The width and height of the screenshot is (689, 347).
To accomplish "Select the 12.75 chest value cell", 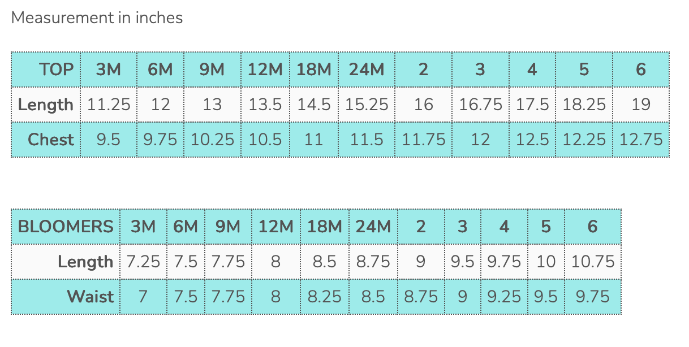I will pos(640,140).
